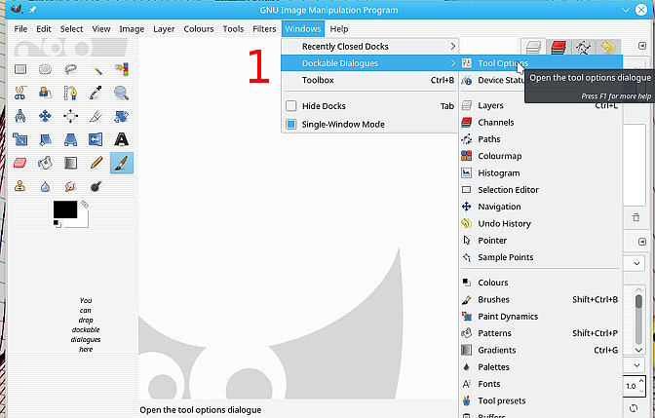Click the red delete trash icon in dock
The width and height of the screenshot is (655, 418).
(636, 217)
